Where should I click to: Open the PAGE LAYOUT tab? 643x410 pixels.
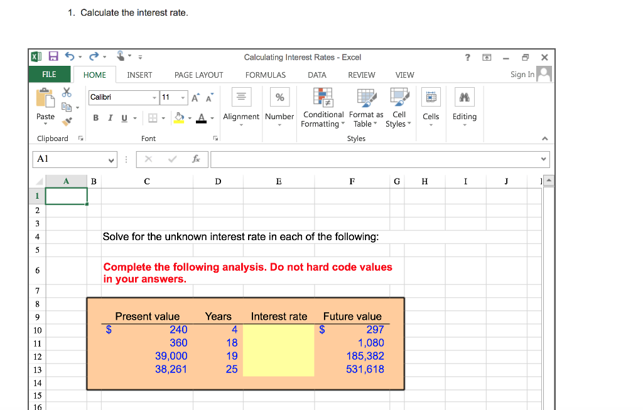[198, 75]
